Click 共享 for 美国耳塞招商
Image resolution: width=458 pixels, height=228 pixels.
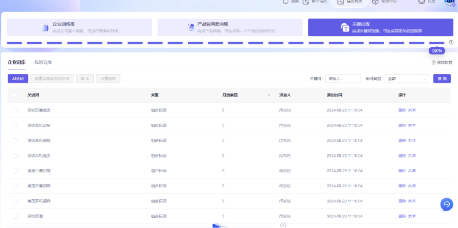click(412, 186)
